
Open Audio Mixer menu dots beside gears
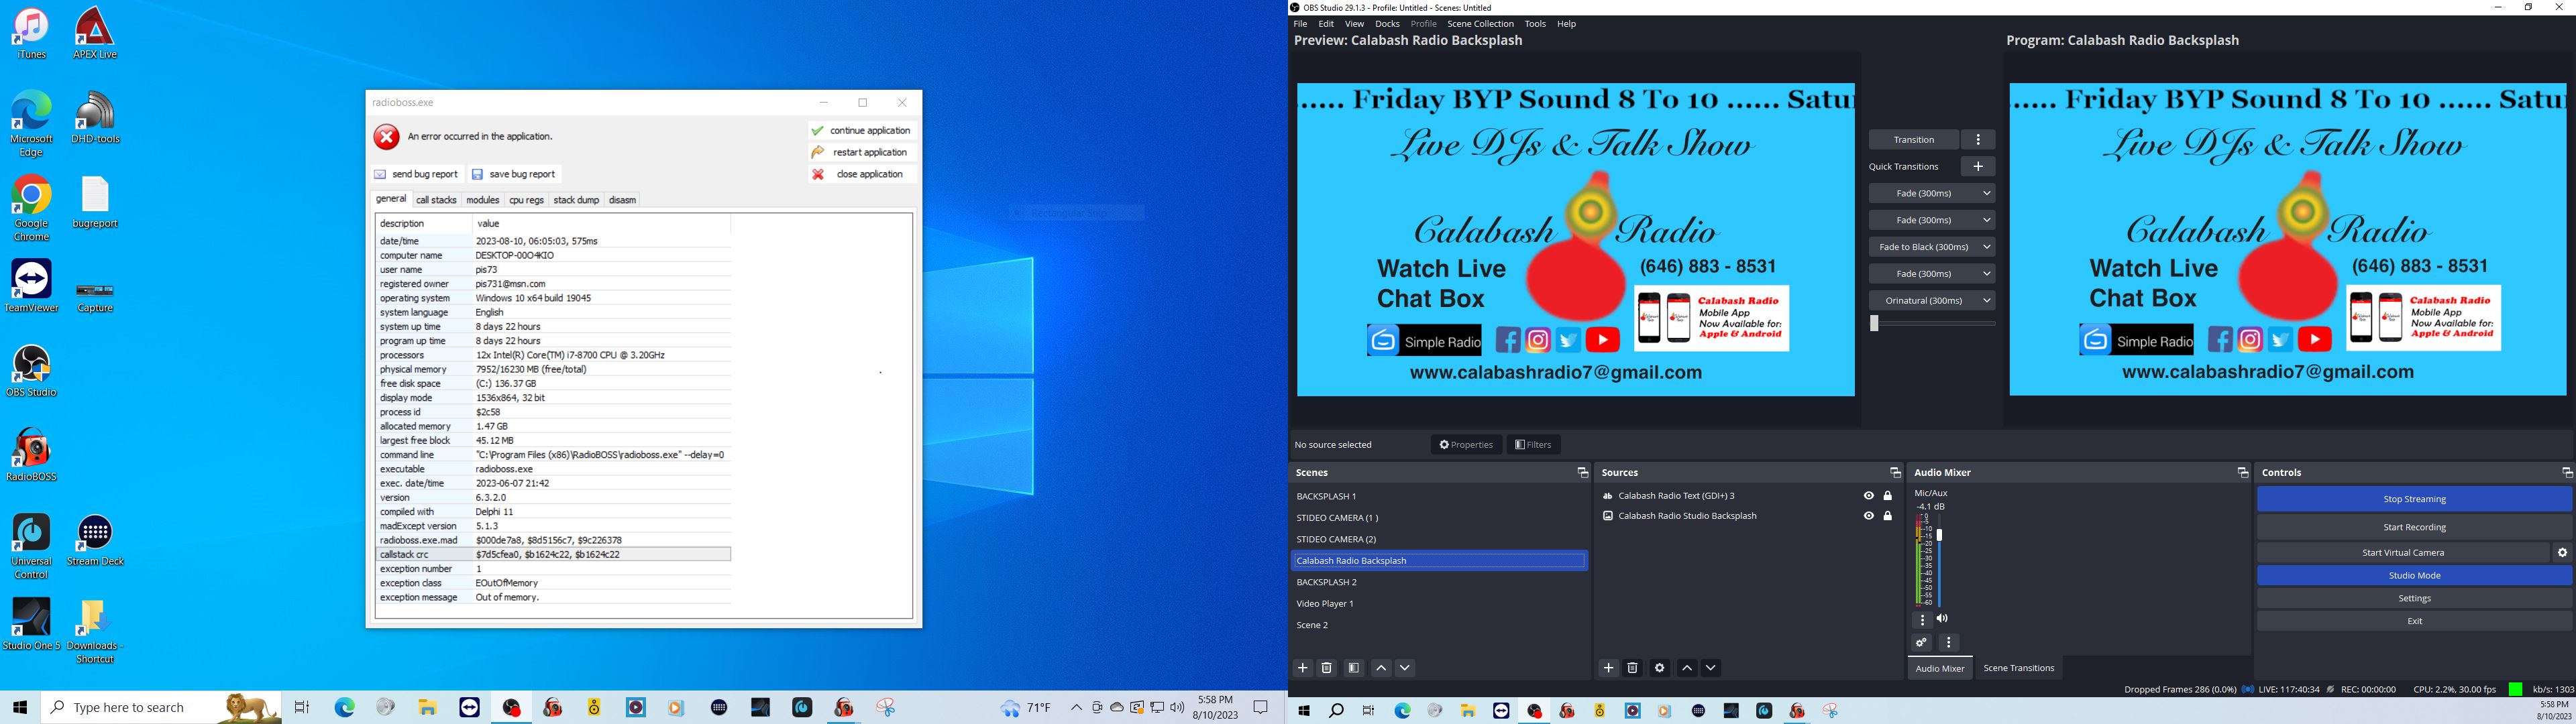pos(1948,643)
